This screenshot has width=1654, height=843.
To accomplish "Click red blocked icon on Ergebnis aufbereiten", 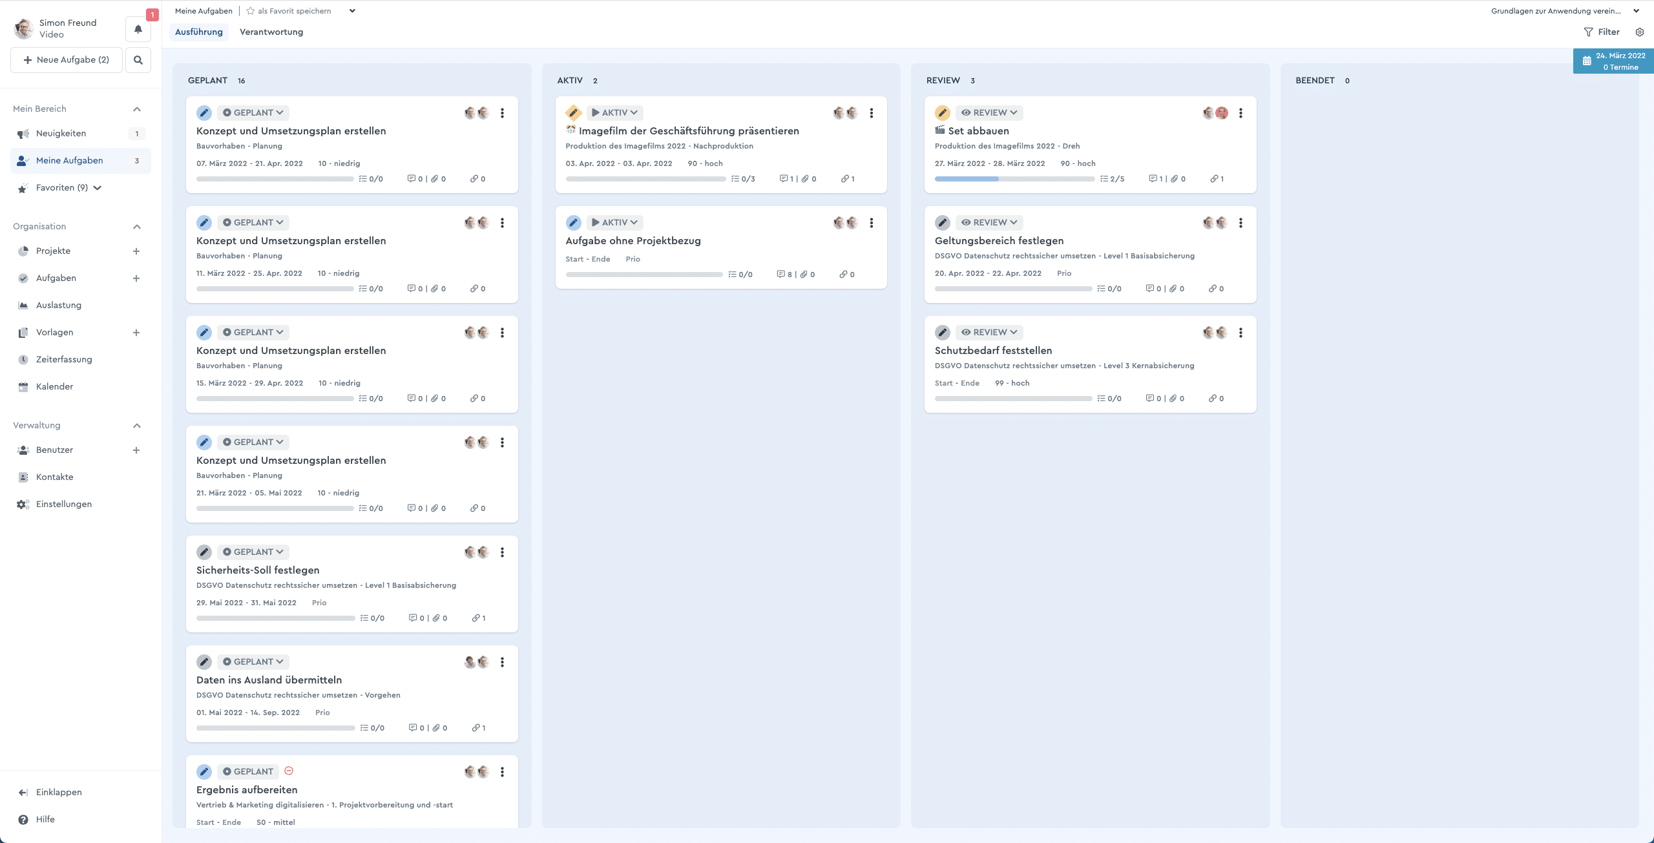I will (x=289, y=771).
